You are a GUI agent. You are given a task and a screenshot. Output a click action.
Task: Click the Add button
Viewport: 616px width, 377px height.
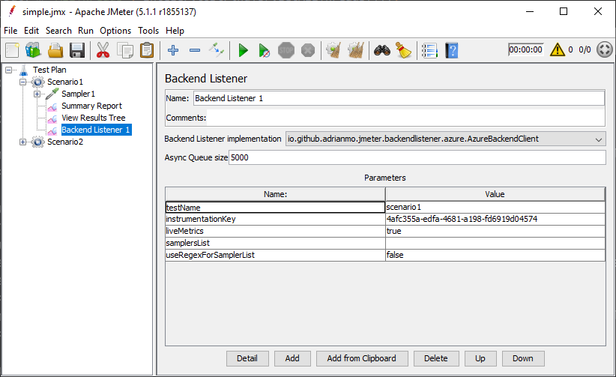[x=292, y=358]
